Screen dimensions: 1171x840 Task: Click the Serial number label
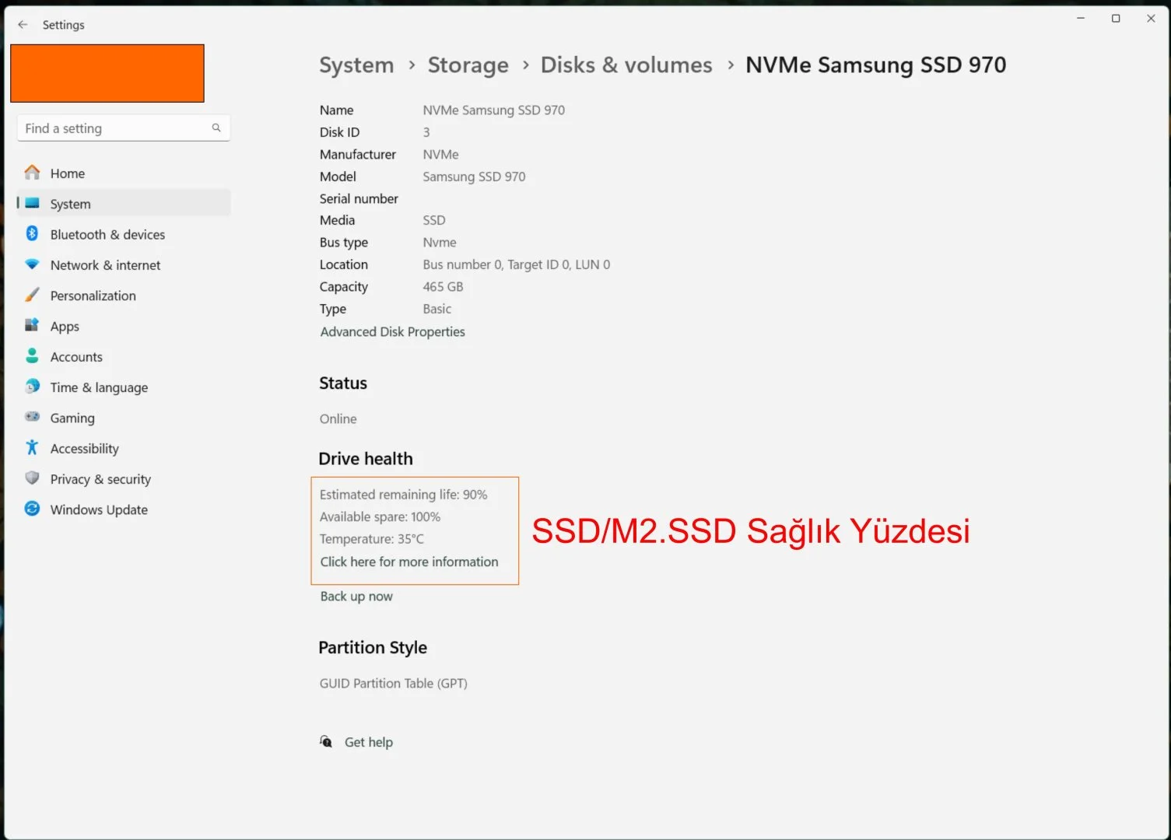point(359,199)
